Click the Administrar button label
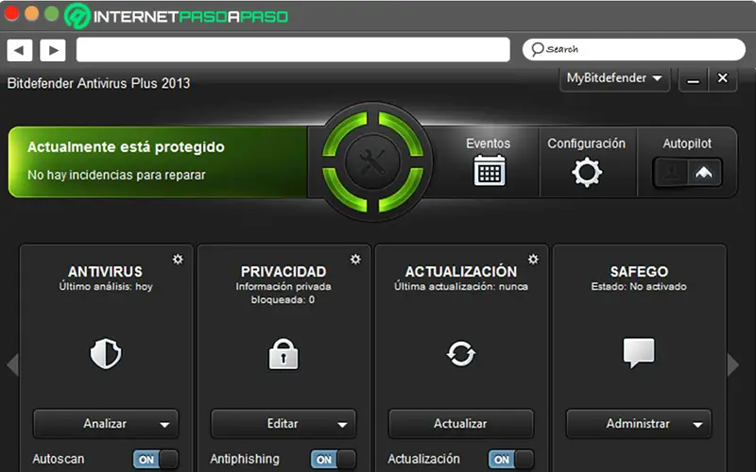The height and width of the screenshot is (472, 756). (x=638, y=423)
